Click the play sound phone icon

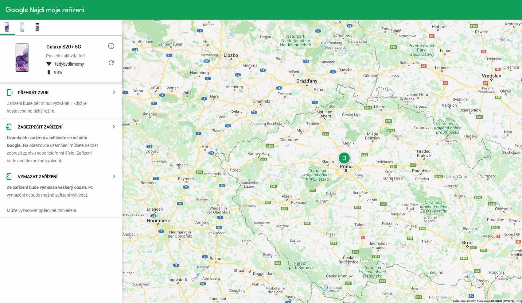pos(10,93)
